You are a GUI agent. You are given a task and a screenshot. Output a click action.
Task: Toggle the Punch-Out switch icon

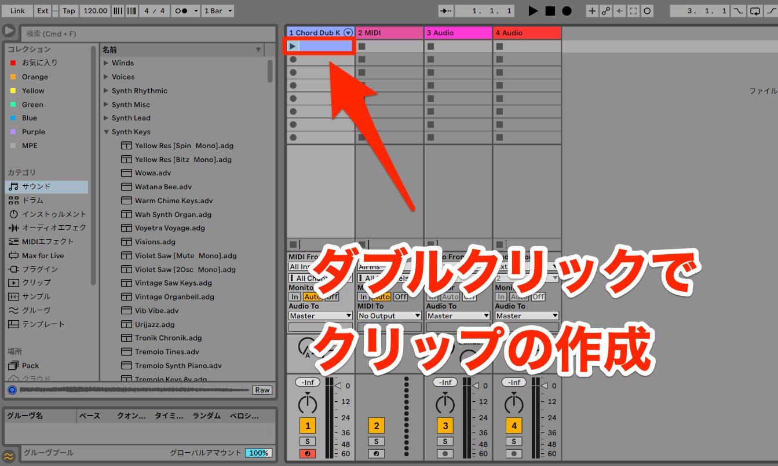pos(771,11)
